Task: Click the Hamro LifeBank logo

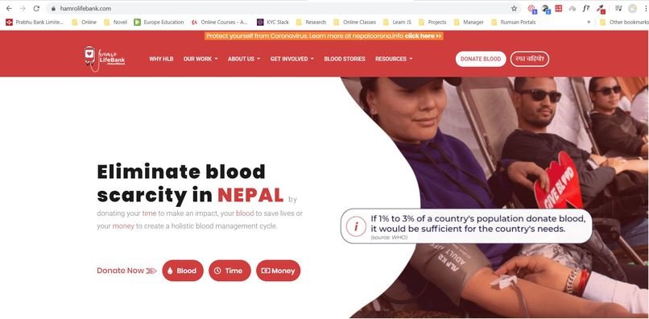Action: click(105, 59)
